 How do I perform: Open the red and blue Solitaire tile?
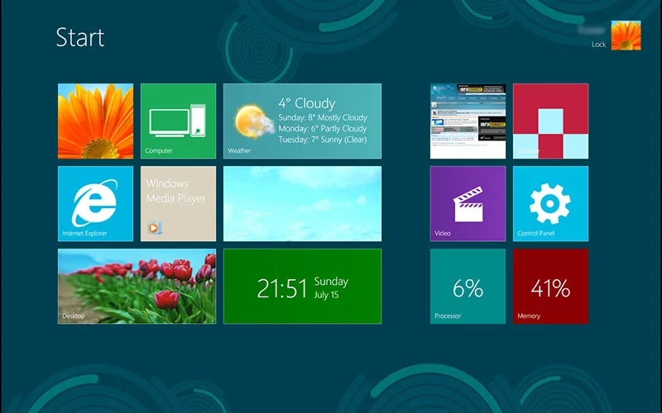click(x=550, y=121)
